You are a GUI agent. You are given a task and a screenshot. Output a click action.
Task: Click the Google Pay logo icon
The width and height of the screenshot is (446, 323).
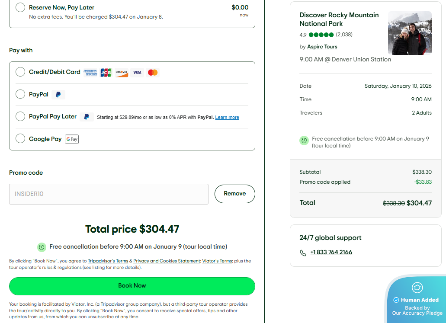(x=72, y=139)
